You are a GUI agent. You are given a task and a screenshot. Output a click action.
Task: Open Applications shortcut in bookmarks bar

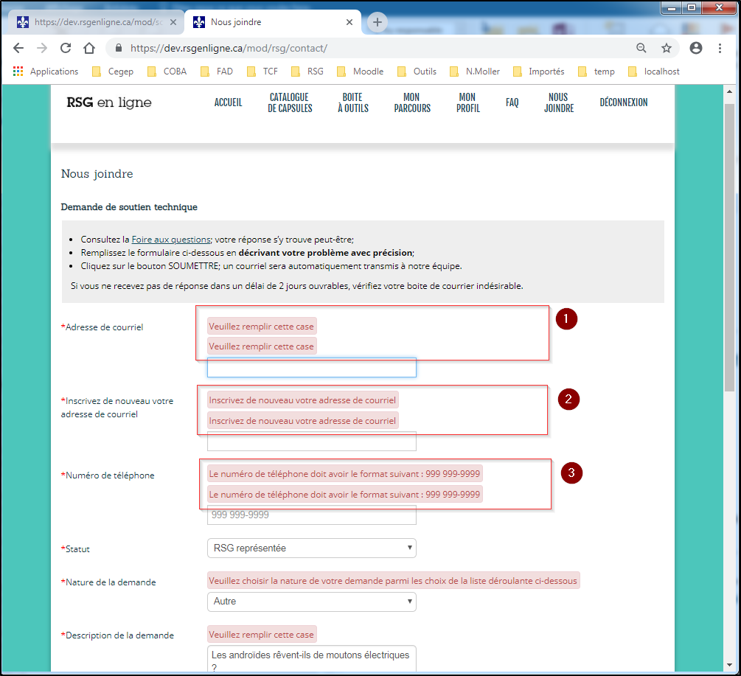[46, 72]
